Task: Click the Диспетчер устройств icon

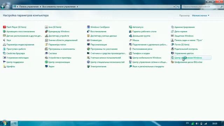Action: (x=46, y=36)
